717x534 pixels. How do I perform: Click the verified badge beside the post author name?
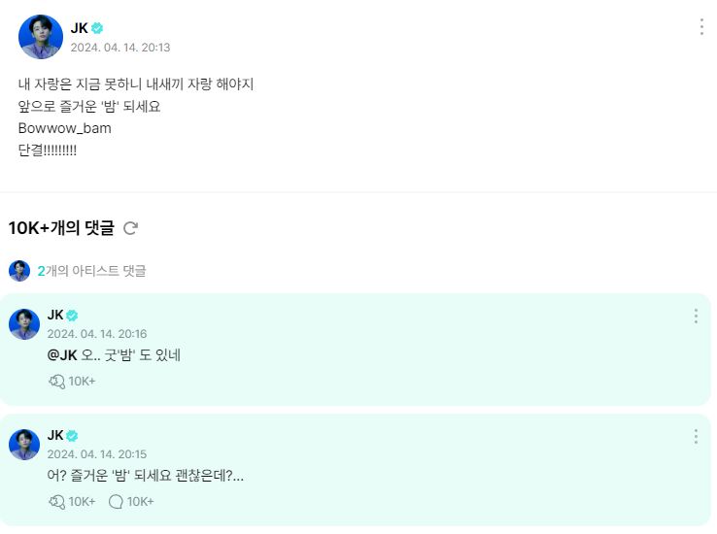[x=97, y=28]
